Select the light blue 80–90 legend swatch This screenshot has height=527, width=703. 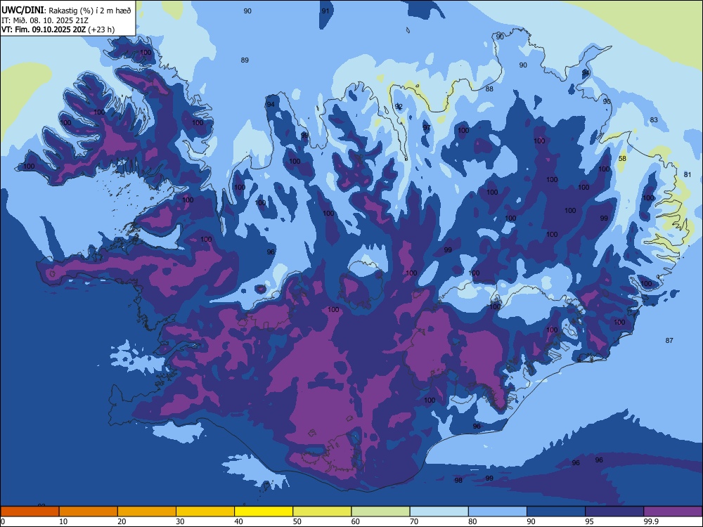click(498, 512)
